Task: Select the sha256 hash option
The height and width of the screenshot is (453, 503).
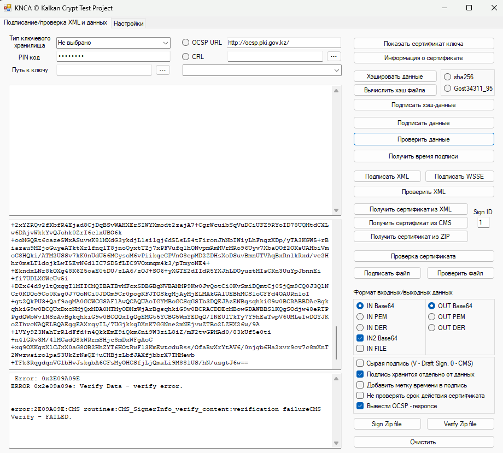Action: click(448, 77)
